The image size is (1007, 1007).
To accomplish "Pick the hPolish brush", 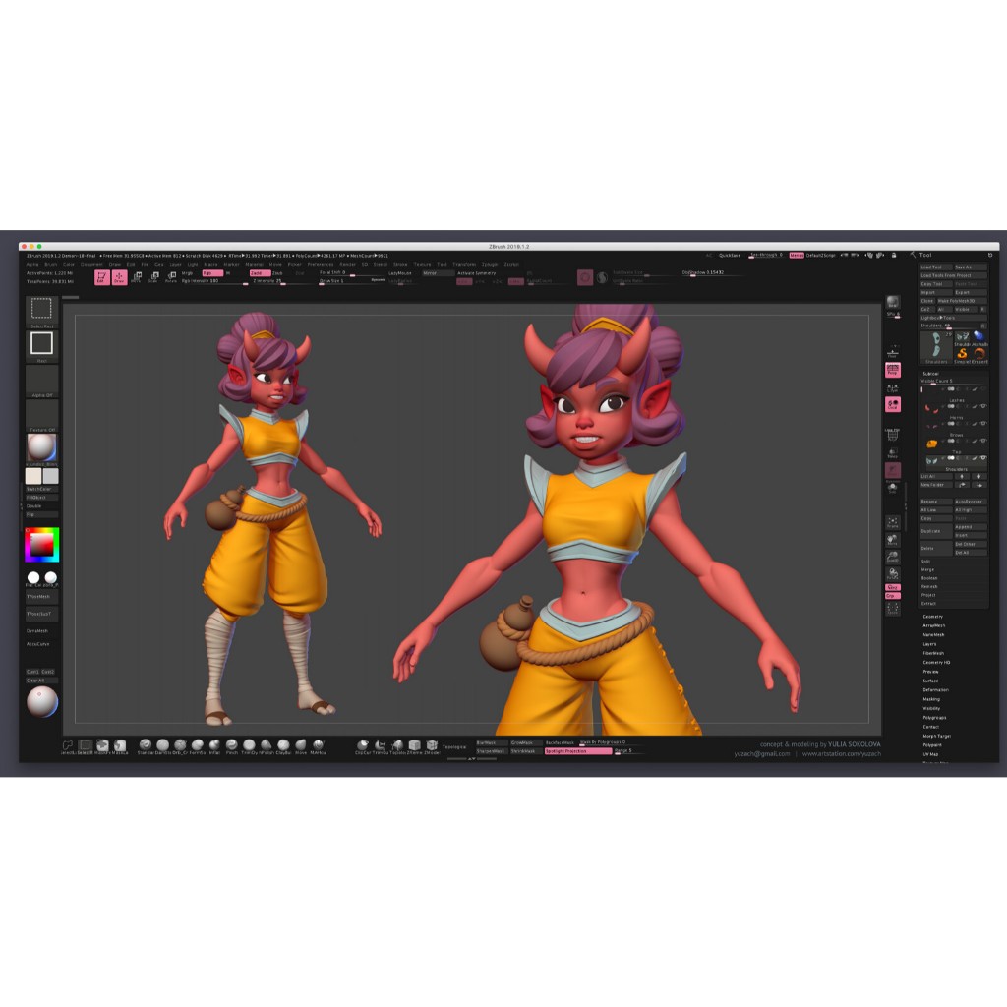I will click(267, 746).
